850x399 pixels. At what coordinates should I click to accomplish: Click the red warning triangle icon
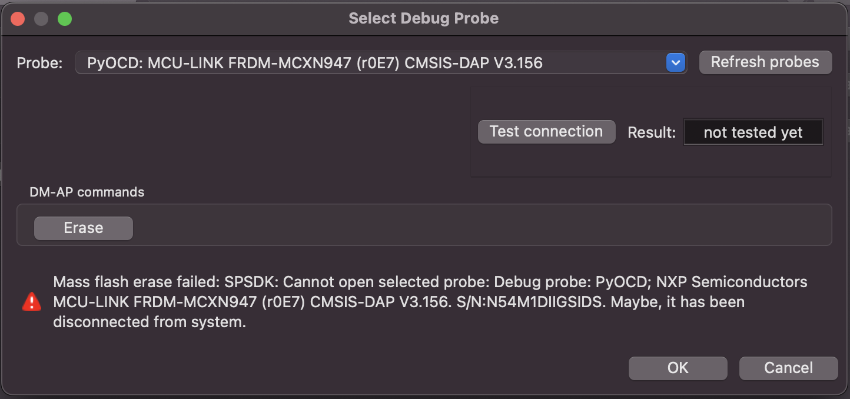[31, 302]
